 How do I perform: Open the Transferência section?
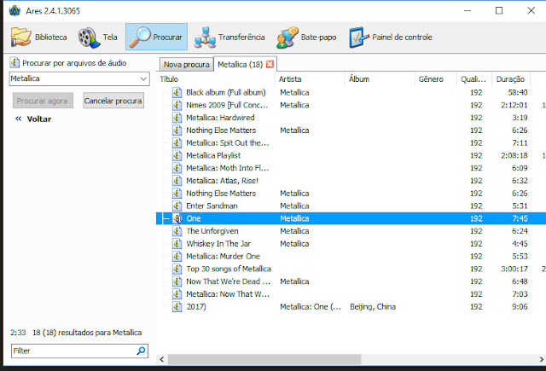coord(229,38)
